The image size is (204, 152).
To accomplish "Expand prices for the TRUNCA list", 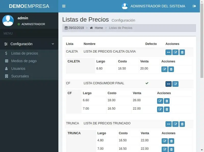I will (169, 124).
